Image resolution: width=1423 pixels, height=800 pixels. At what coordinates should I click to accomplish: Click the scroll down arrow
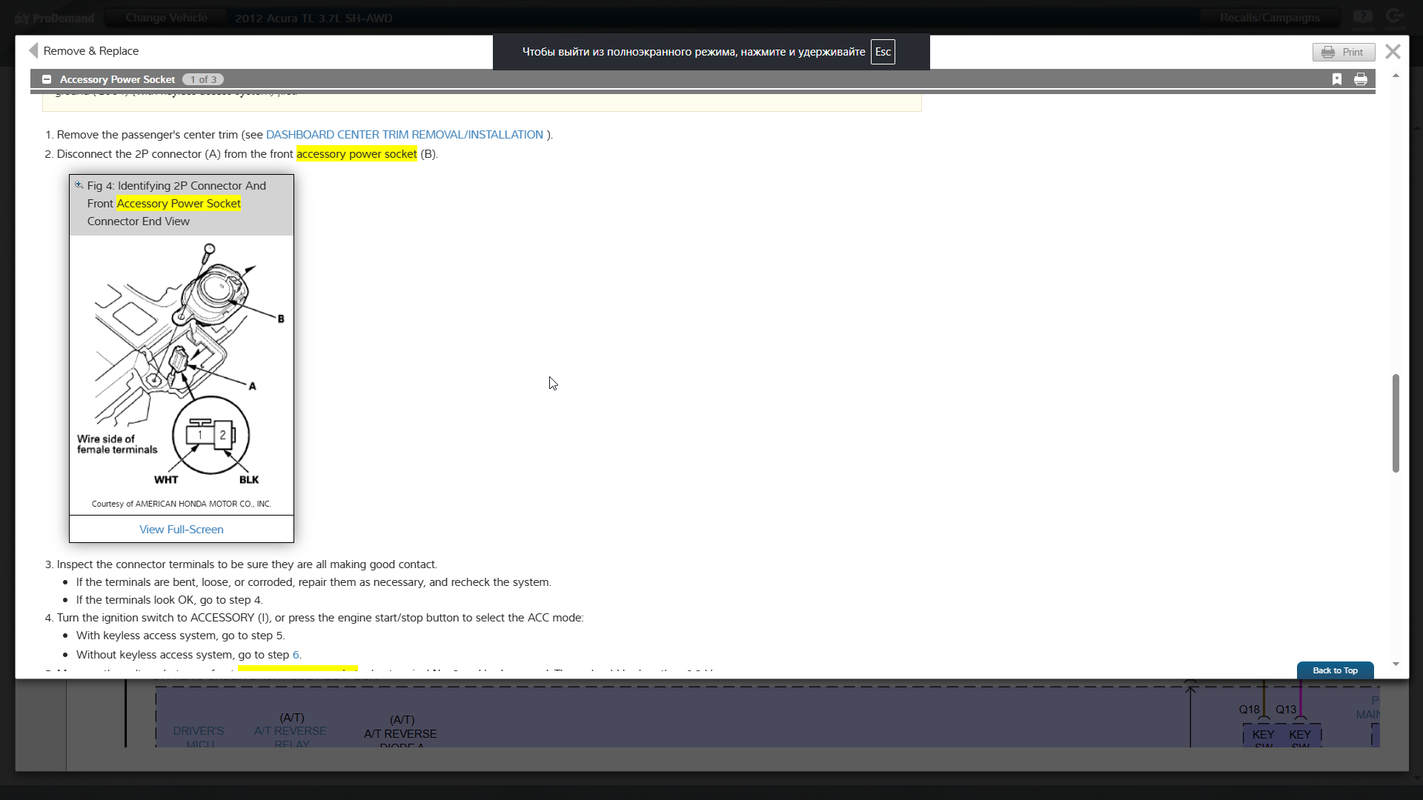[x=1396, y=664]
